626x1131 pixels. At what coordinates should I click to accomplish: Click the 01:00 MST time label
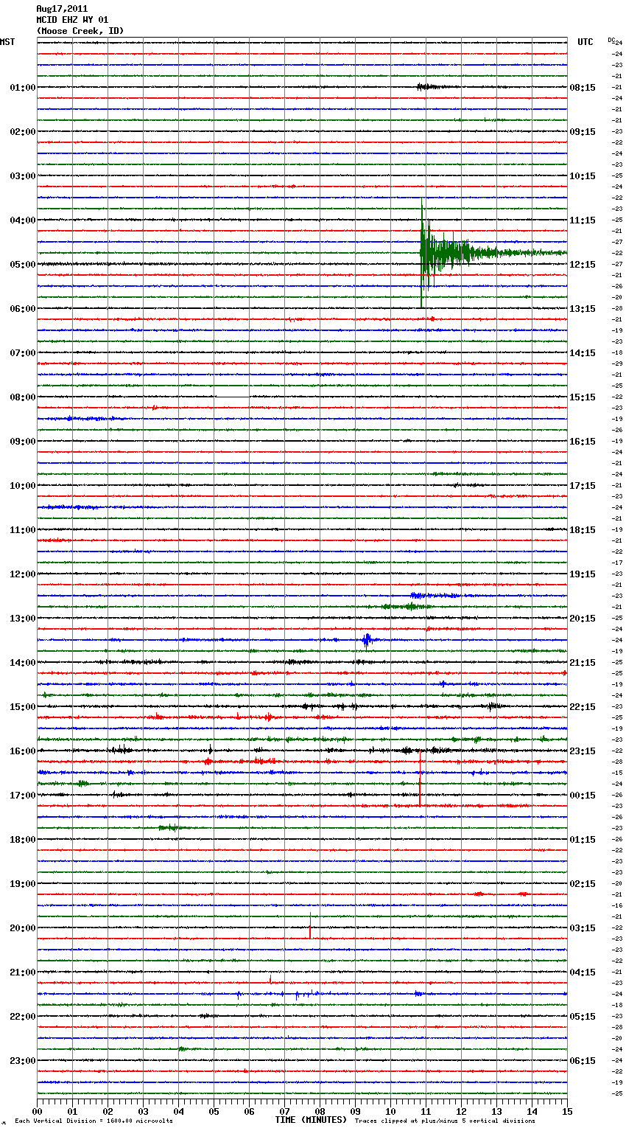[23, 88]
